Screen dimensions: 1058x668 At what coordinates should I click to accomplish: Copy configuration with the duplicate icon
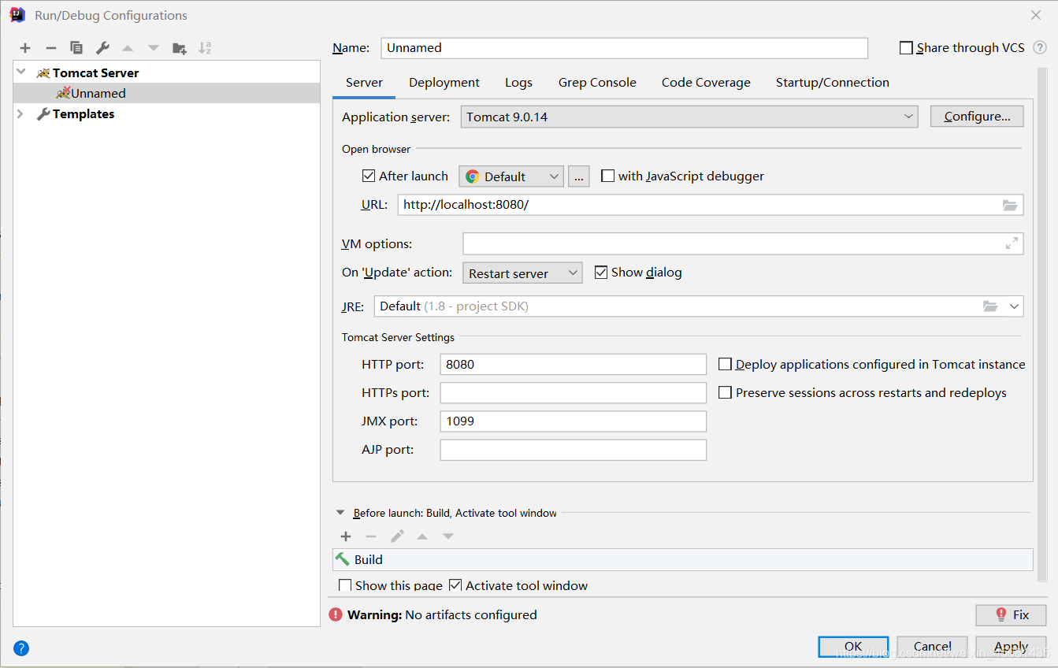tap(76, 48)
